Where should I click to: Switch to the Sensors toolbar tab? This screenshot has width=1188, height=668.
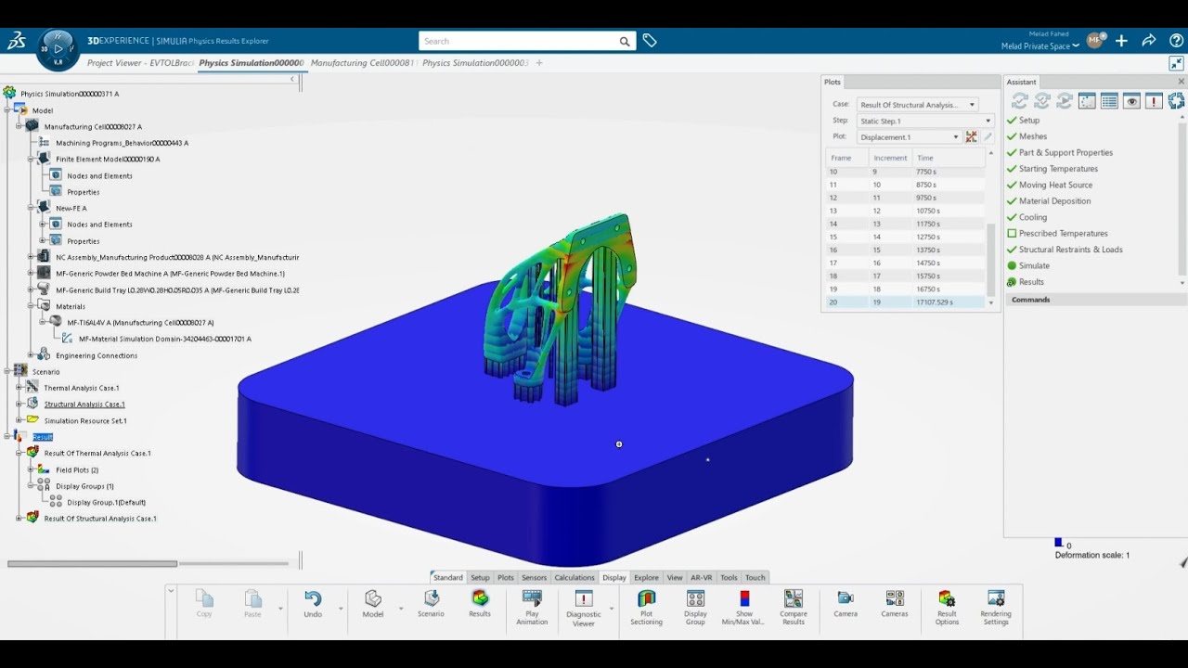click(534, 577)
